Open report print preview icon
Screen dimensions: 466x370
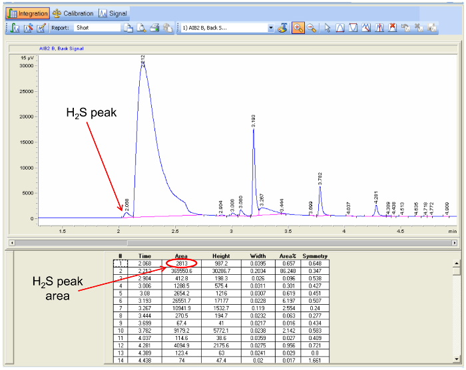pyautogui.click(x=141, y=28)
